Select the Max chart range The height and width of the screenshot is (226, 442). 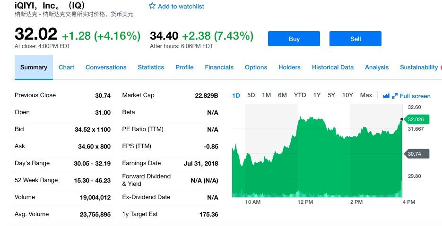point(366,95)
